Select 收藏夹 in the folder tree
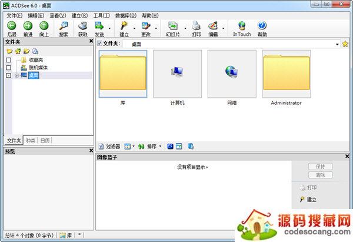353x242 pixels. coord(36,60)
